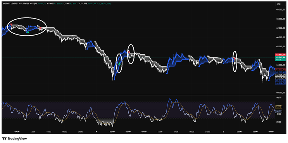Click the Bitcoin / Dollaro symbol title
The width and height of the screenshot is (288, 143).
(x=10, y=3)
